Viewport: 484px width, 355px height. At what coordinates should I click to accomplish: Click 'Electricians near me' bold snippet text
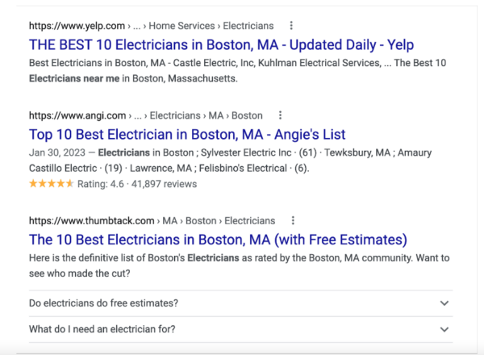[74, 79]
